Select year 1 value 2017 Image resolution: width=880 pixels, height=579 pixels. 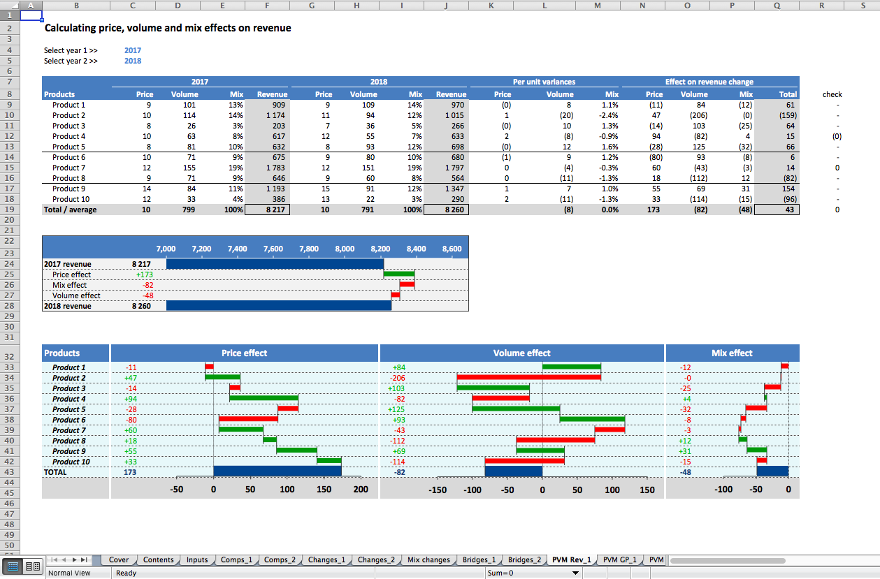[133, 51]
